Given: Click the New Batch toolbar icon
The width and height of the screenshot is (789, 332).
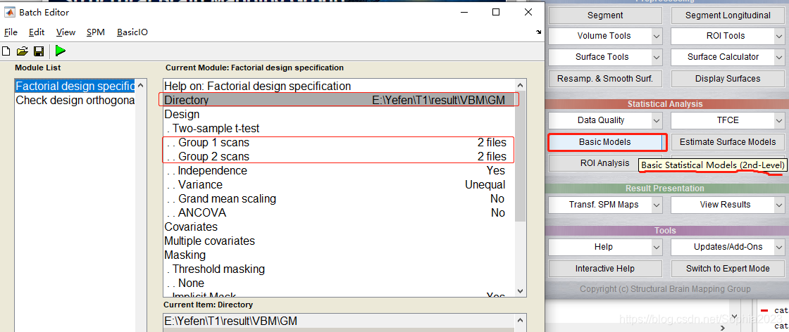Looking at the screenshot, I should (6, 51).
